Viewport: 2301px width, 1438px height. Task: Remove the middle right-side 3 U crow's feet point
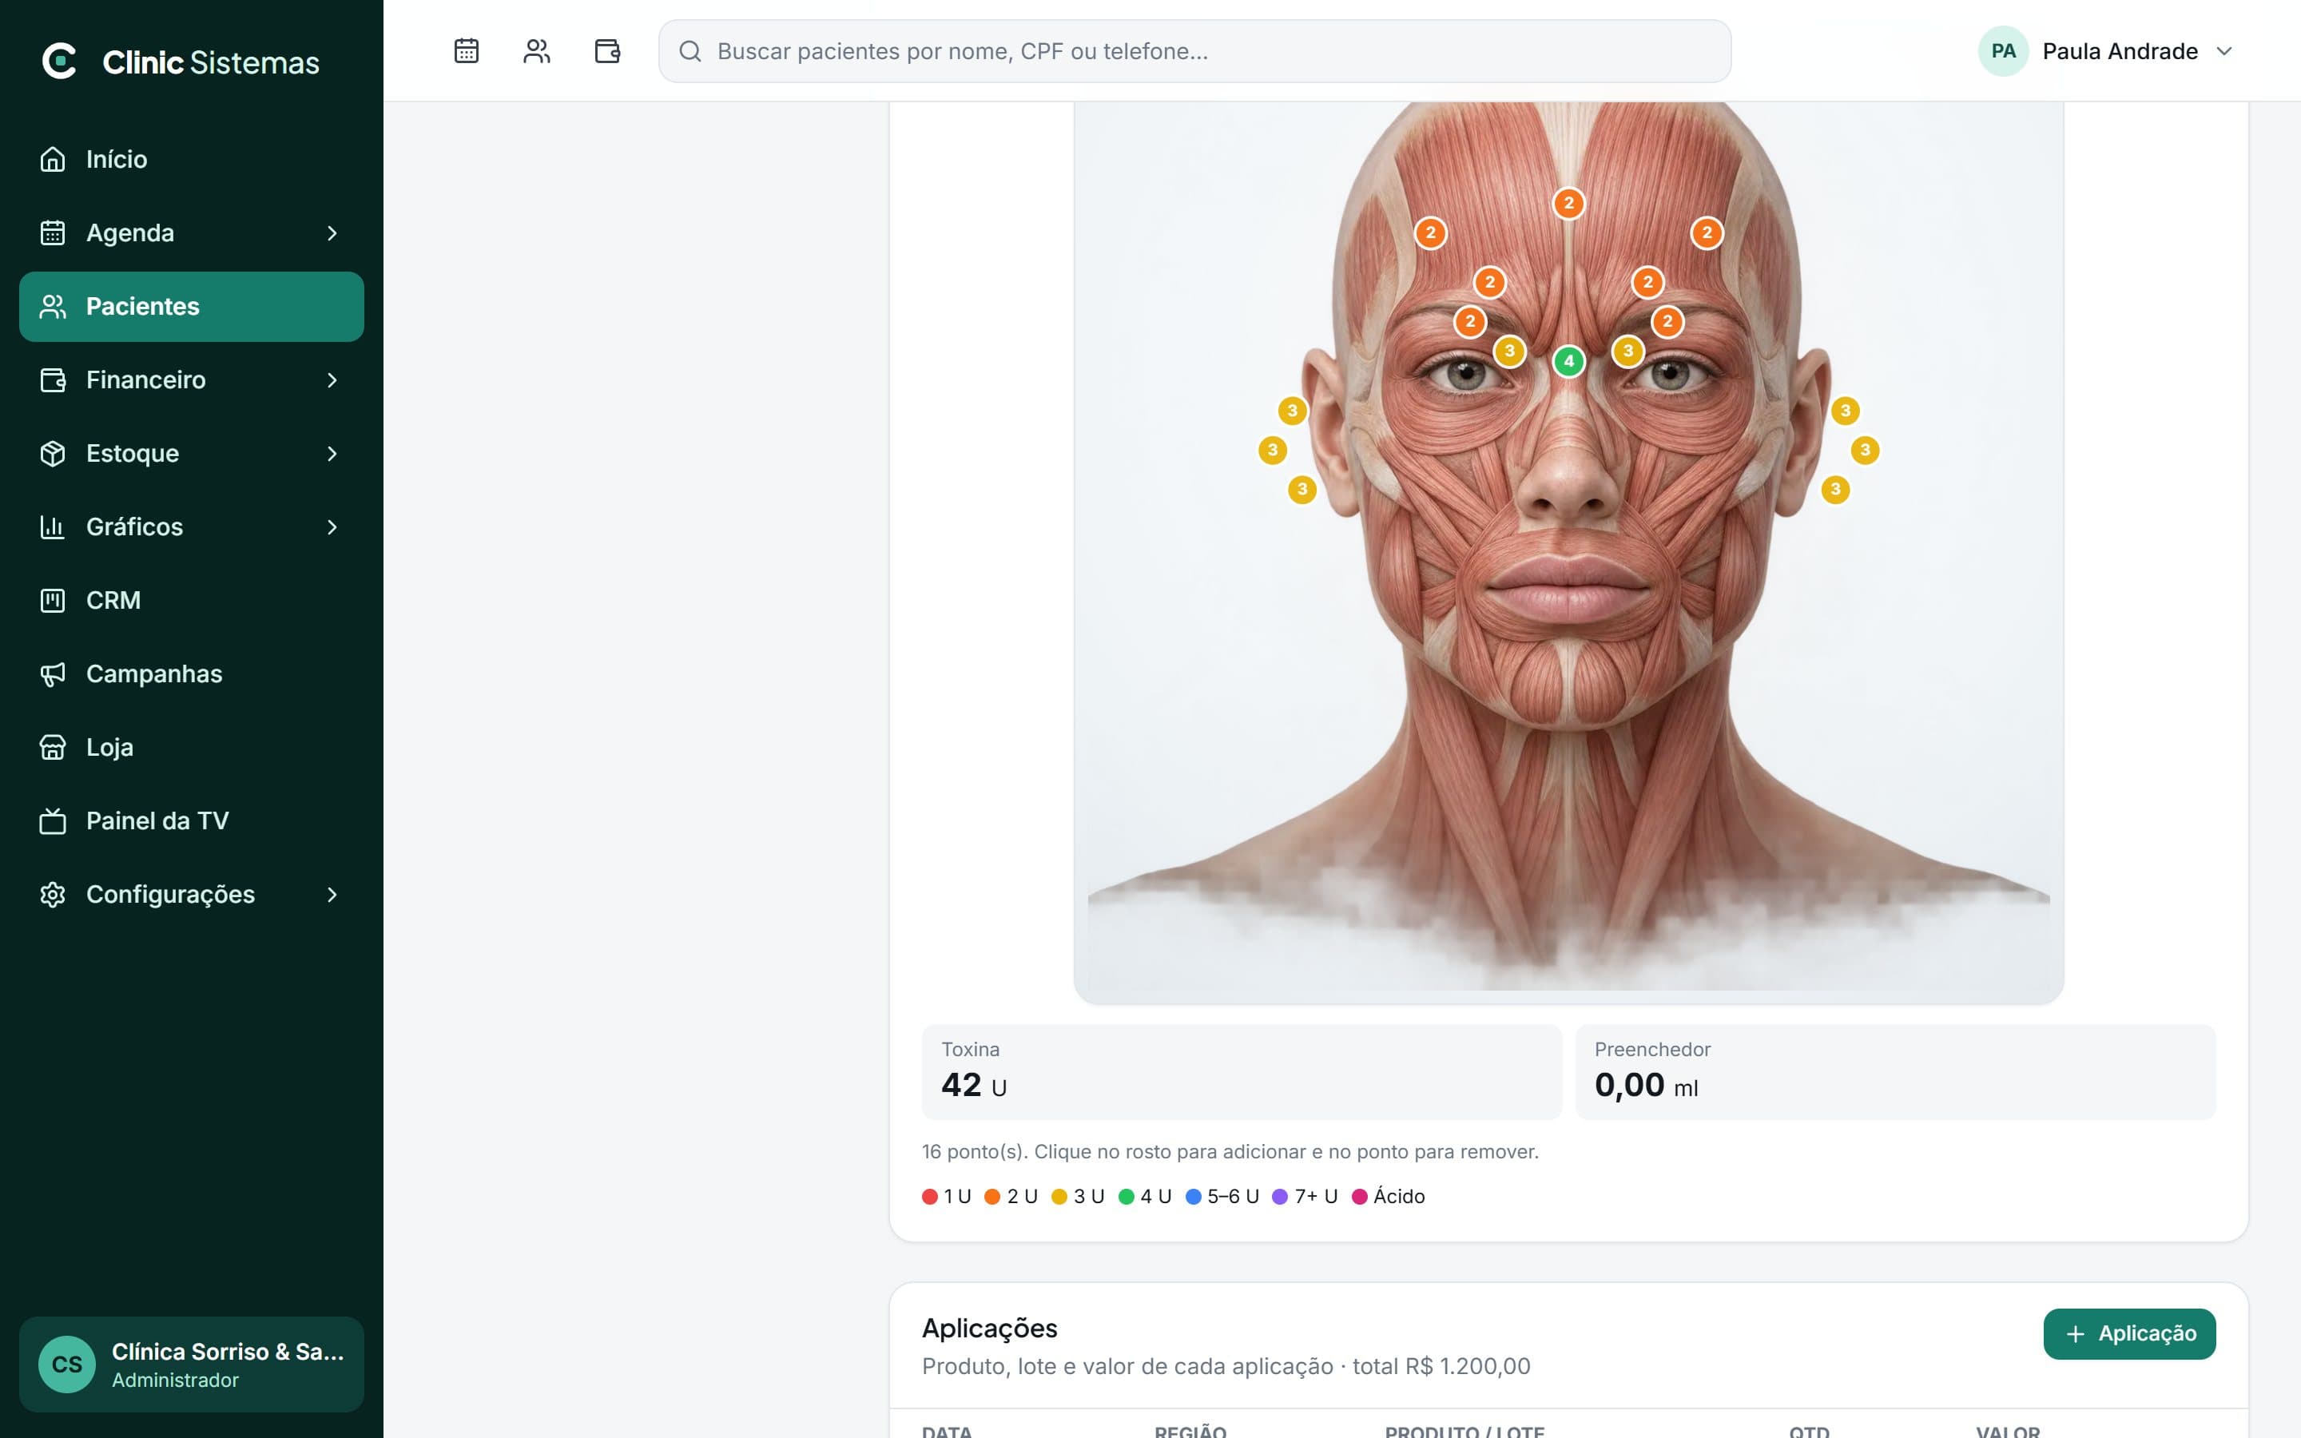(x=1865, y=450)
